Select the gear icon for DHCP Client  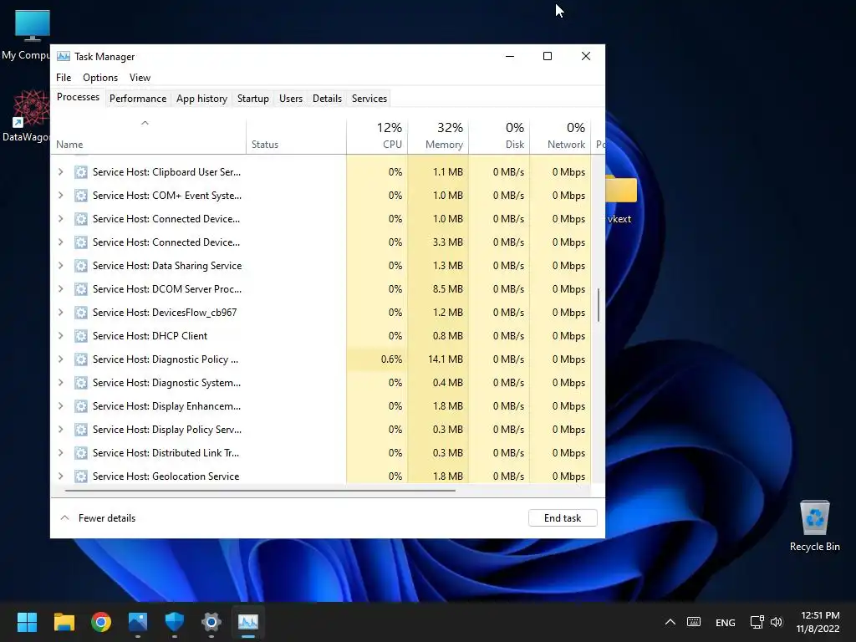81,336
